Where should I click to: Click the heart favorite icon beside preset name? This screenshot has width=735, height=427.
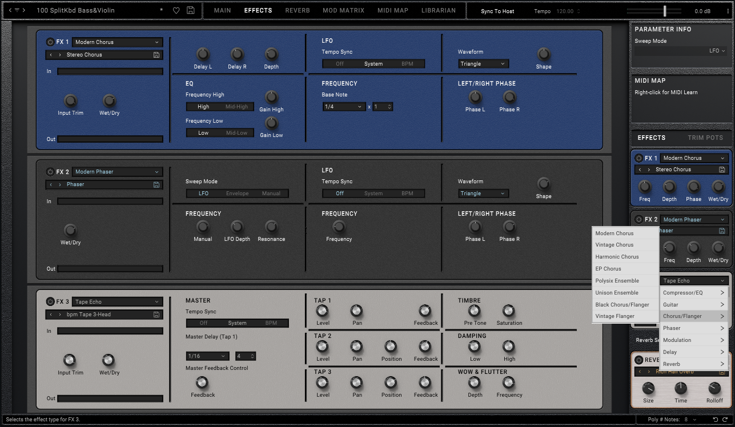(x=176, y=10)
